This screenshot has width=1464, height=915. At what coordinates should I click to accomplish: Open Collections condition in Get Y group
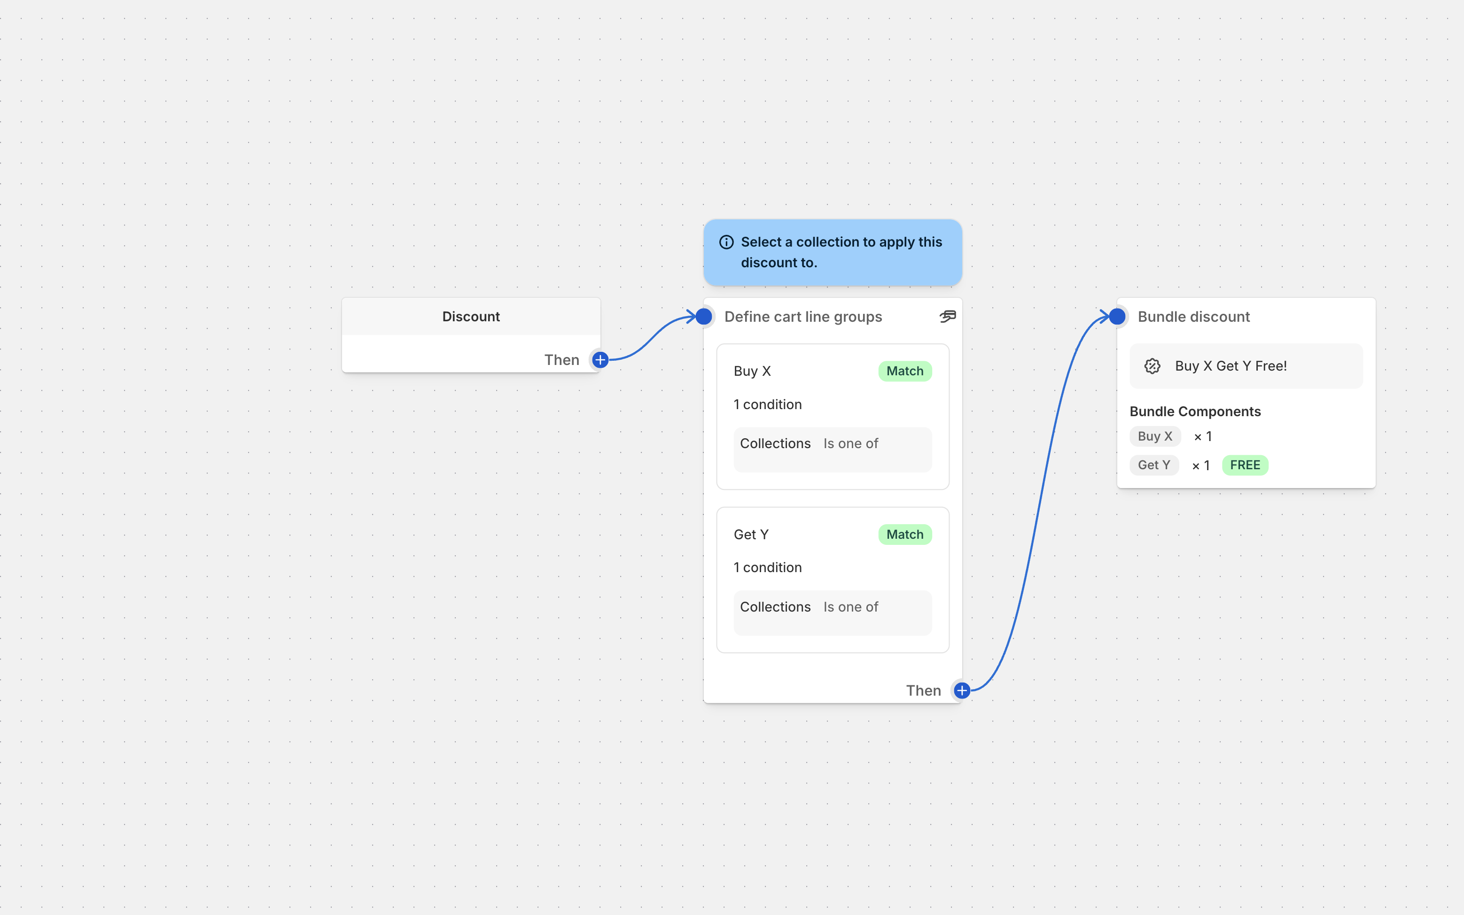(x=832, y=613)
